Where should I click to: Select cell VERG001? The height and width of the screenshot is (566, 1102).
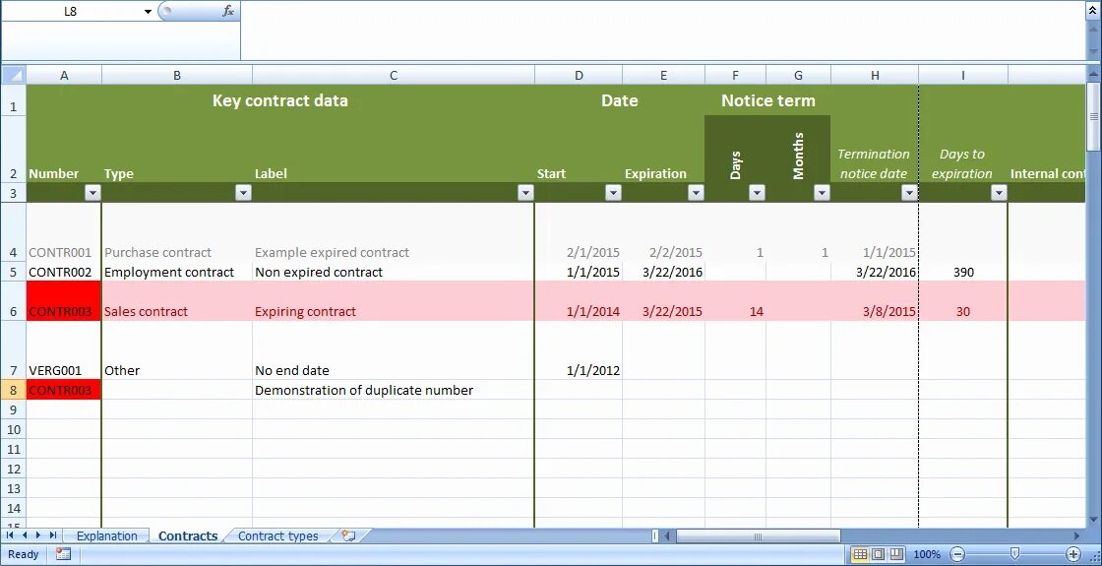click(x=64, y=350)
